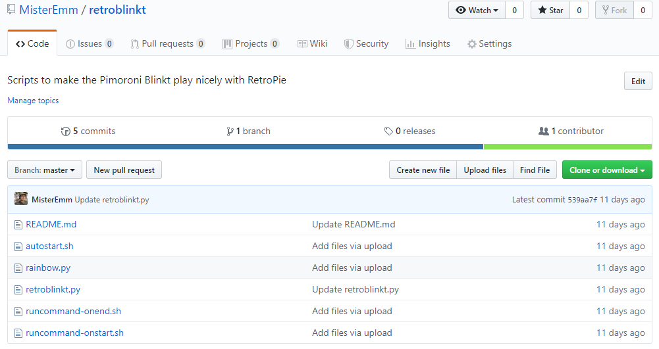
Task: Open the retroblinkt repository name link
Action: (x=117, y=10)
